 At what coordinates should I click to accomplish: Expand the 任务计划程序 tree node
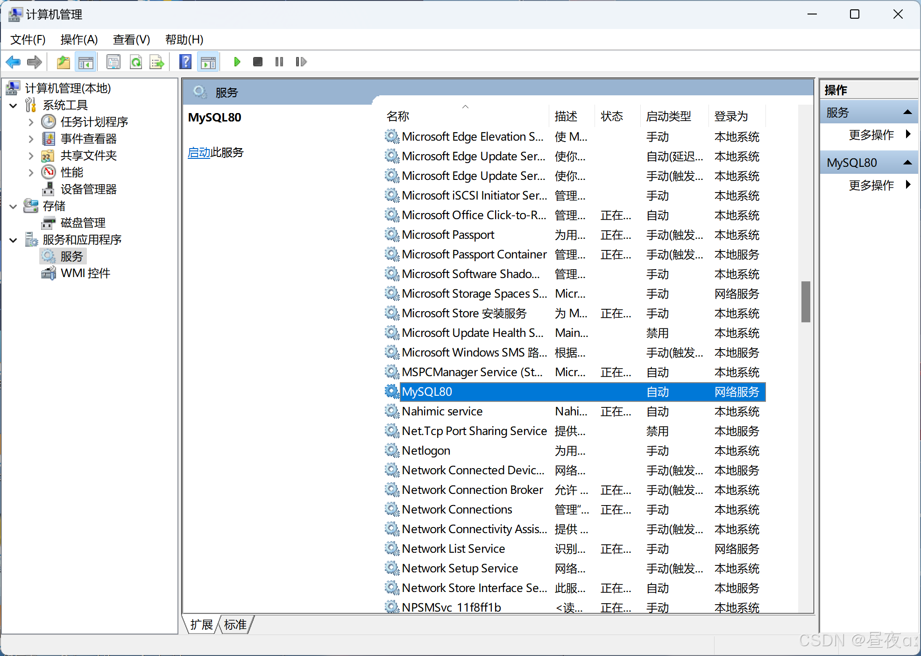tap(31, 122)
